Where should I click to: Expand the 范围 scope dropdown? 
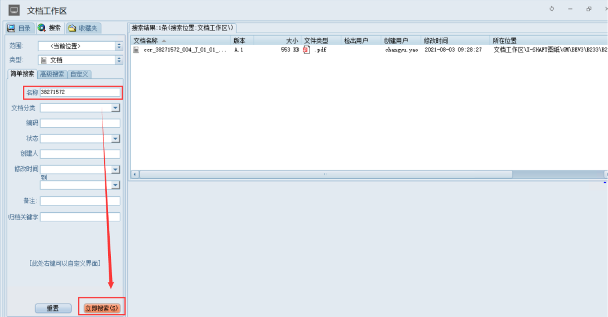click(119, 46)
